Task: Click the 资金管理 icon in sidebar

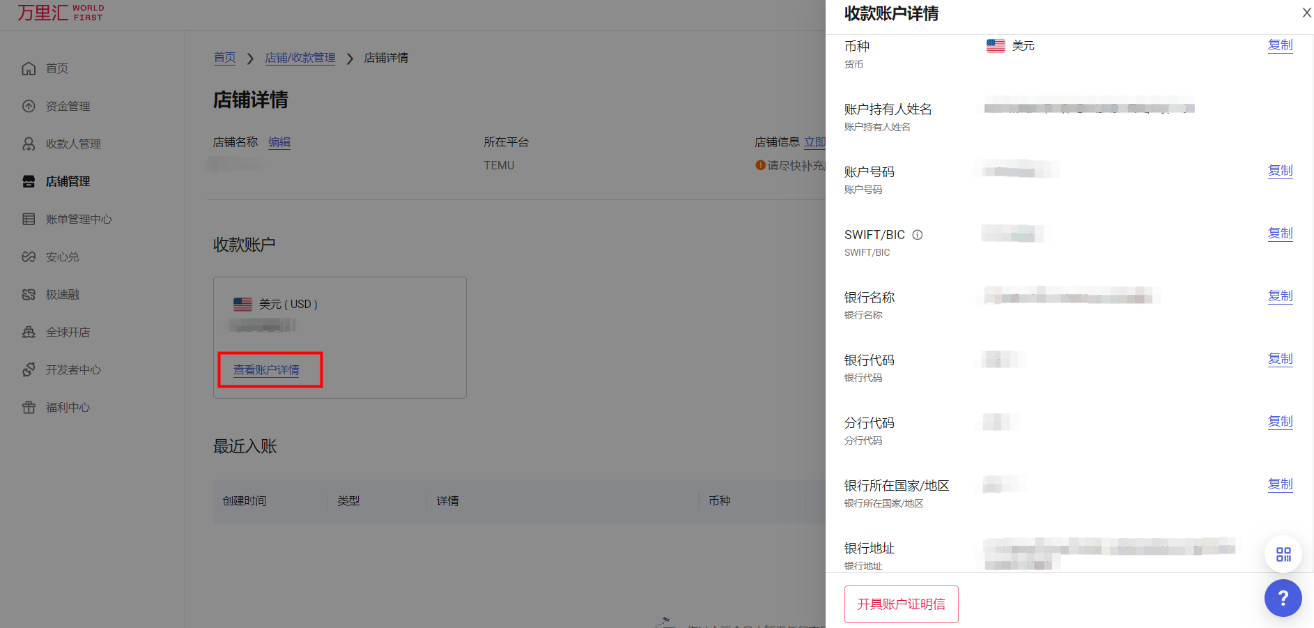Action: [29, 106]
